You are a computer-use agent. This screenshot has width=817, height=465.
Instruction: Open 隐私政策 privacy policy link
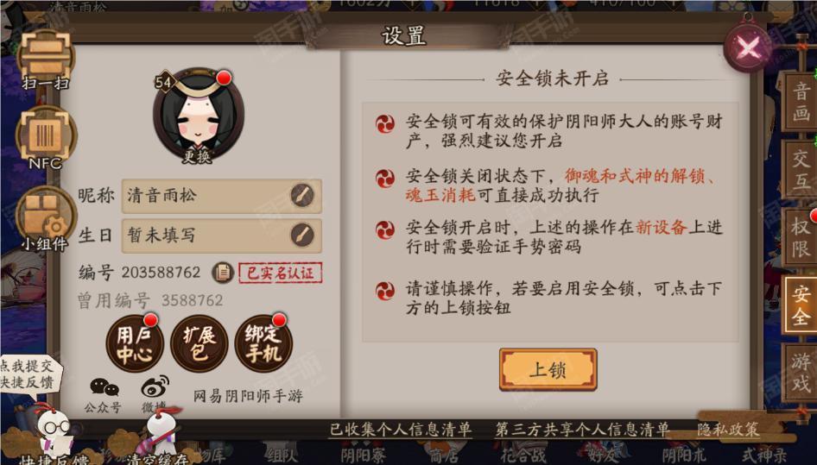728,430
